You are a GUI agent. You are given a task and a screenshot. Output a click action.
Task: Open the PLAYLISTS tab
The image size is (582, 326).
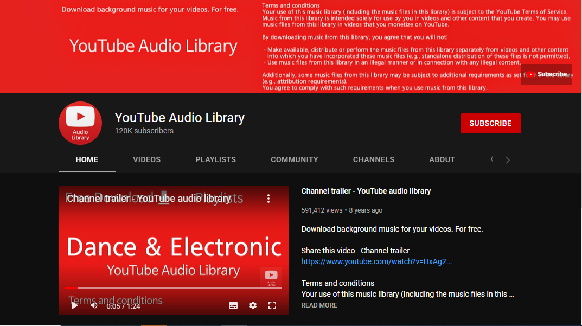216,159
